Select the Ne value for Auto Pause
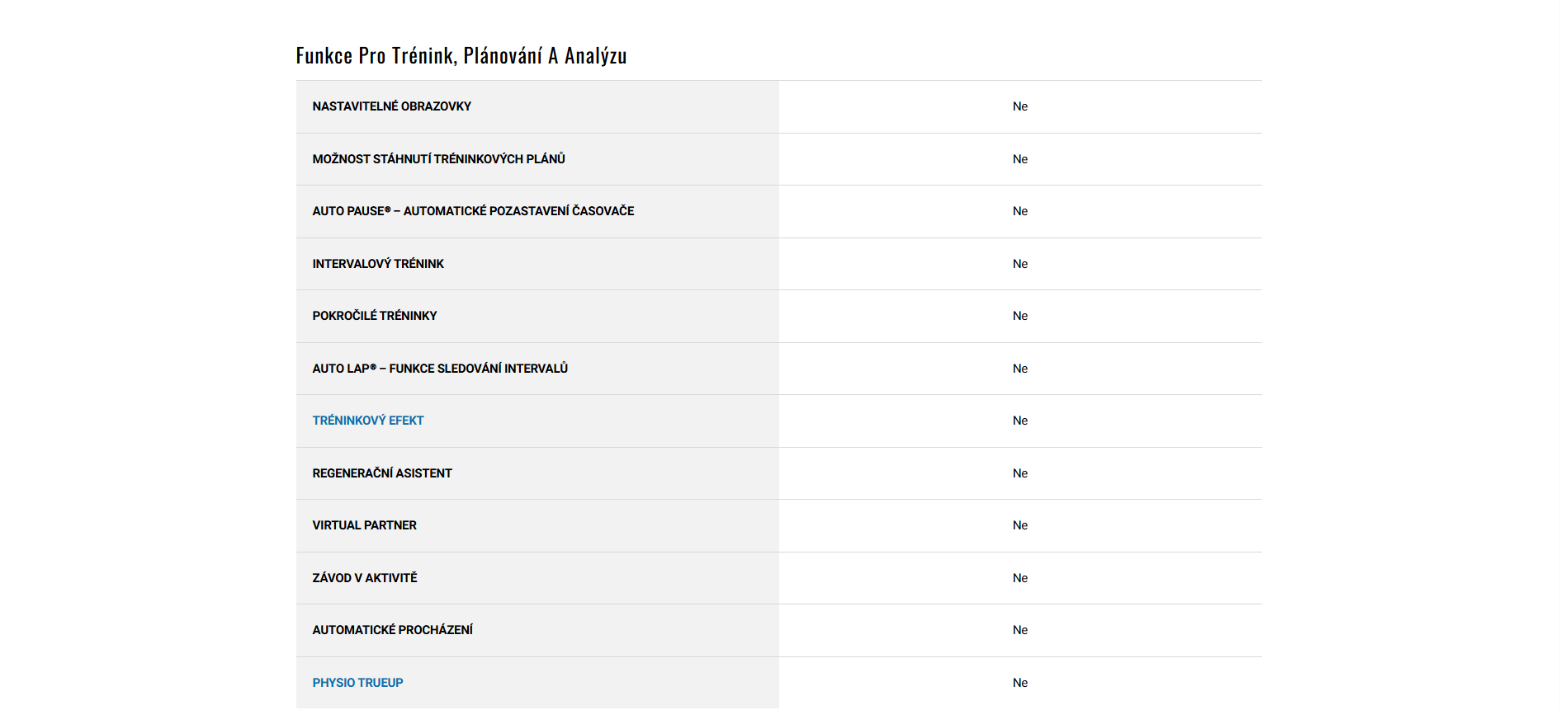The width and height of the screenshot is (1560, 710). pos(1020,211)
